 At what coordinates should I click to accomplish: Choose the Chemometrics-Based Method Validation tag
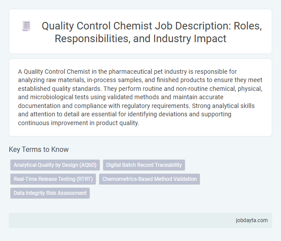[x=149, y=179]
